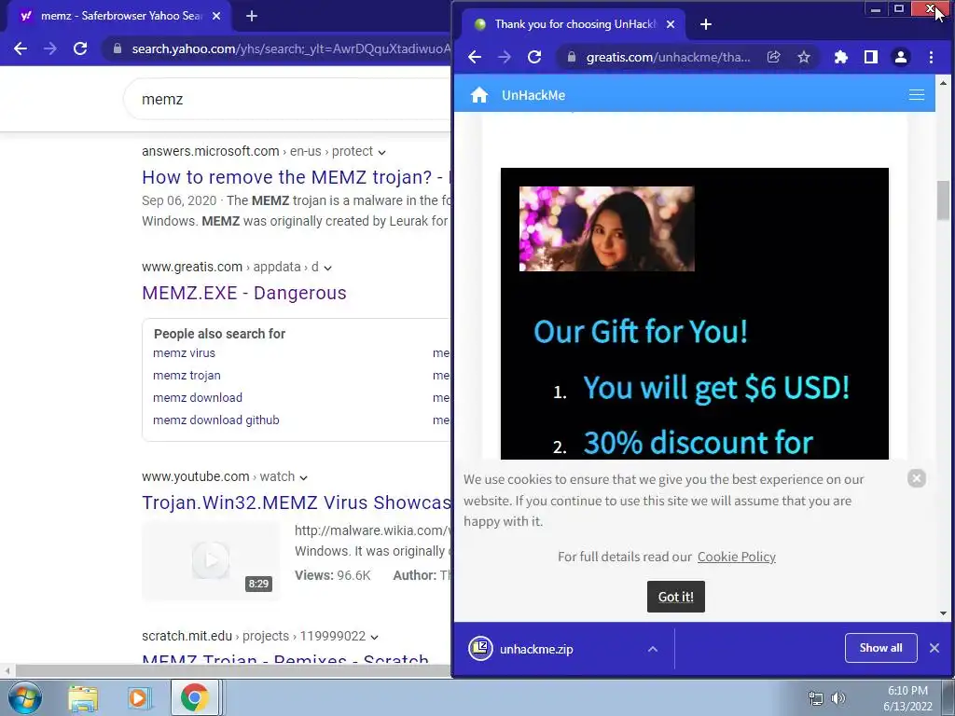The height and width of the screenshot is (716, 955).
Task: Reload the Yahoo search page
Action: pos(80,48)
